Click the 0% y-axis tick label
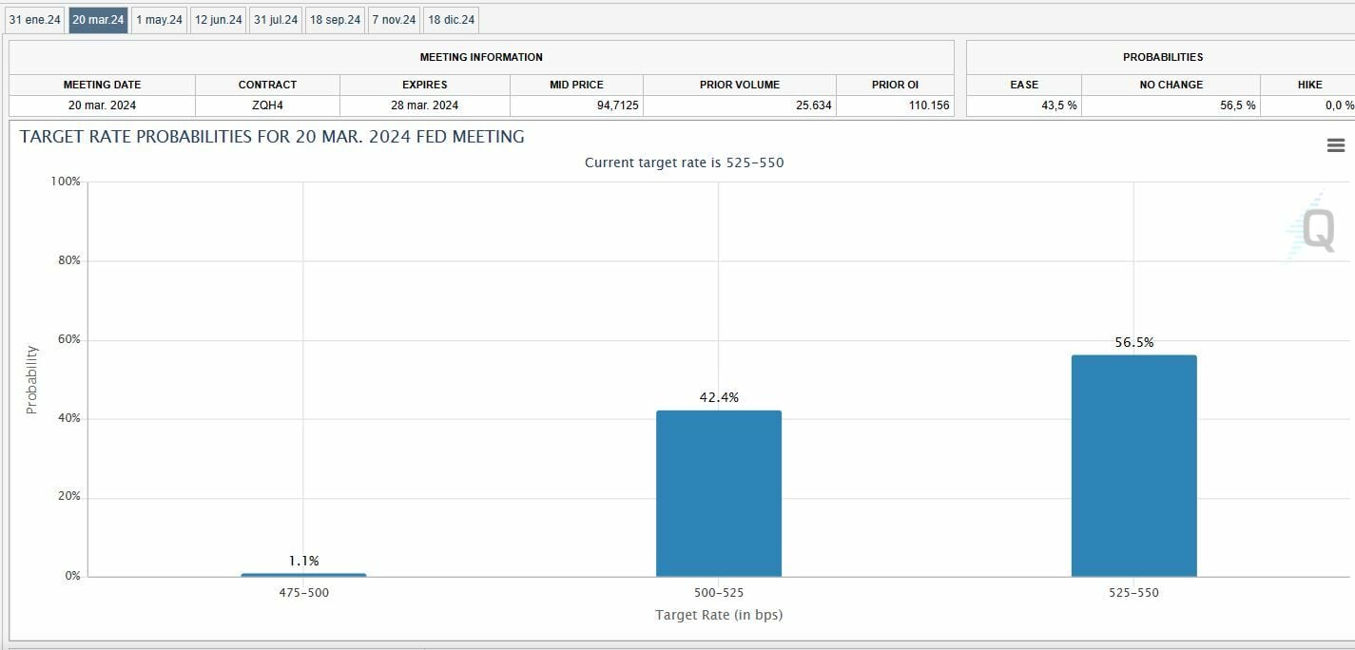Image resolution: width=1355 pixels, height=650 pixels. pyautogui.click(x=72, y=576)
